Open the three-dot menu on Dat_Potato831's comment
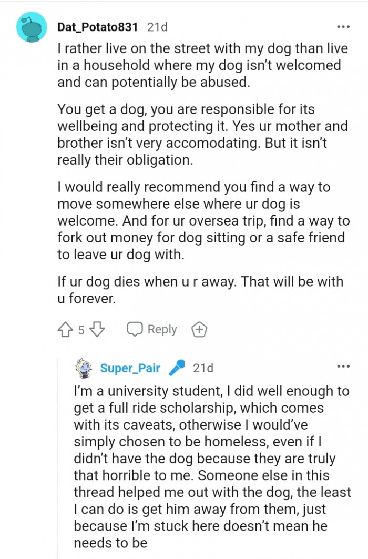 pyautogui.click(x=344, y=26)
